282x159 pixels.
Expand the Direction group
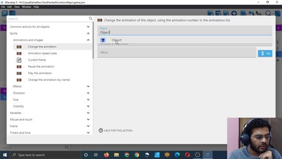(x=88, y=93)
